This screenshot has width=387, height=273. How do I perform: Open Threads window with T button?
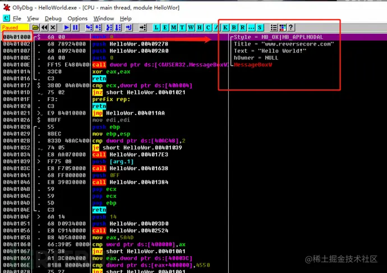(182, 28)
